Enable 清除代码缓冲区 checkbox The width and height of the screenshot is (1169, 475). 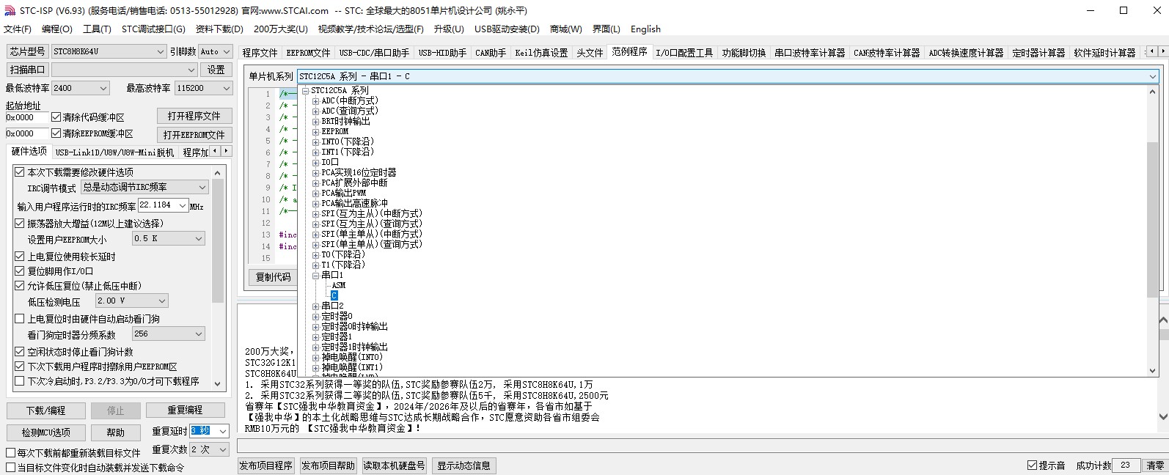pyautogui.click(x=56, y=117)
